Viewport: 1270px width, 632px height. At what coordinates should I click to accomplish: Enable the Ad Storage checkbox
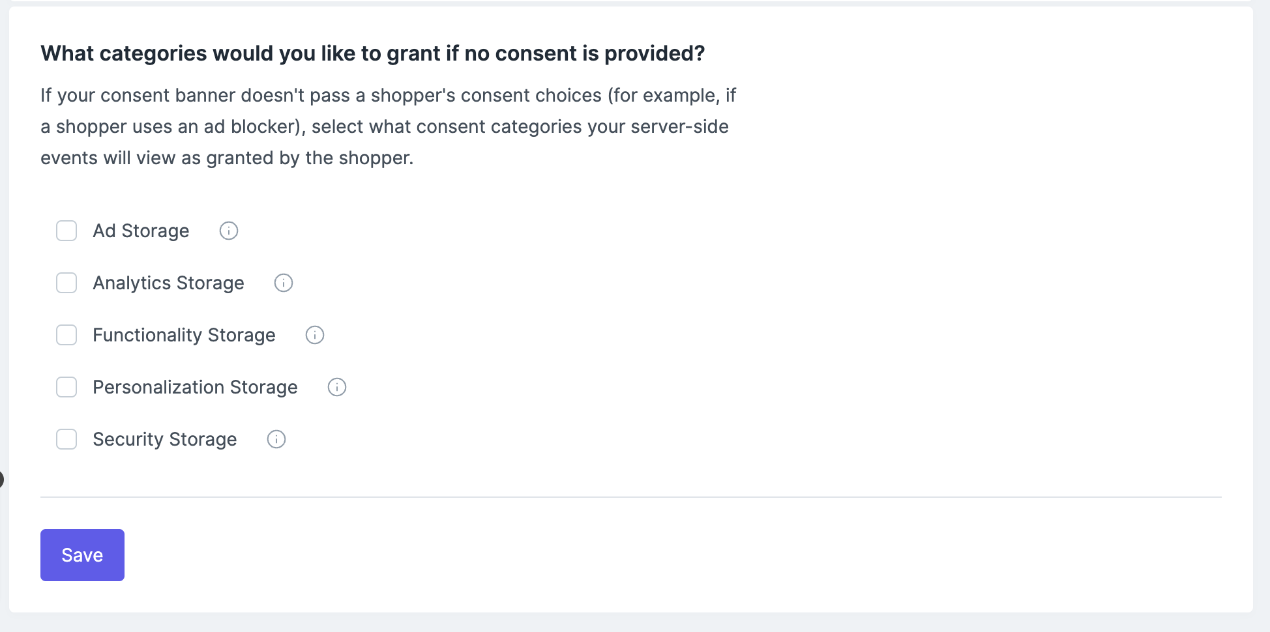(x=66, y=231)
